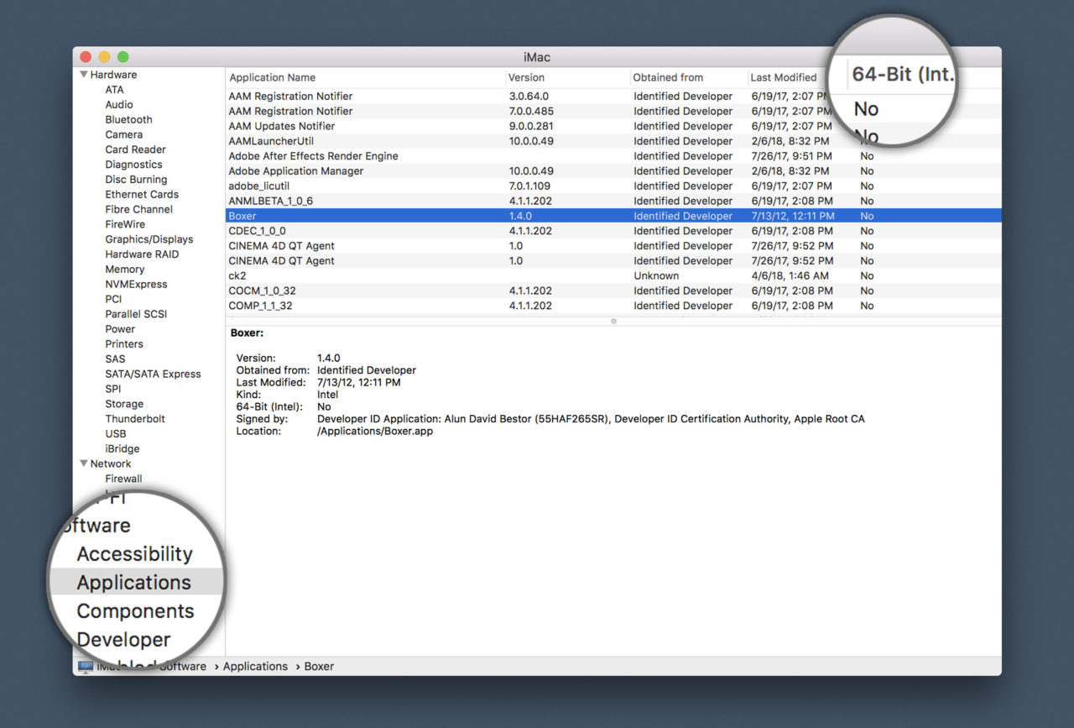Viewport: 1074px width, 728px height.
Task: Open the FireWire section
Action: click(125, 224)
